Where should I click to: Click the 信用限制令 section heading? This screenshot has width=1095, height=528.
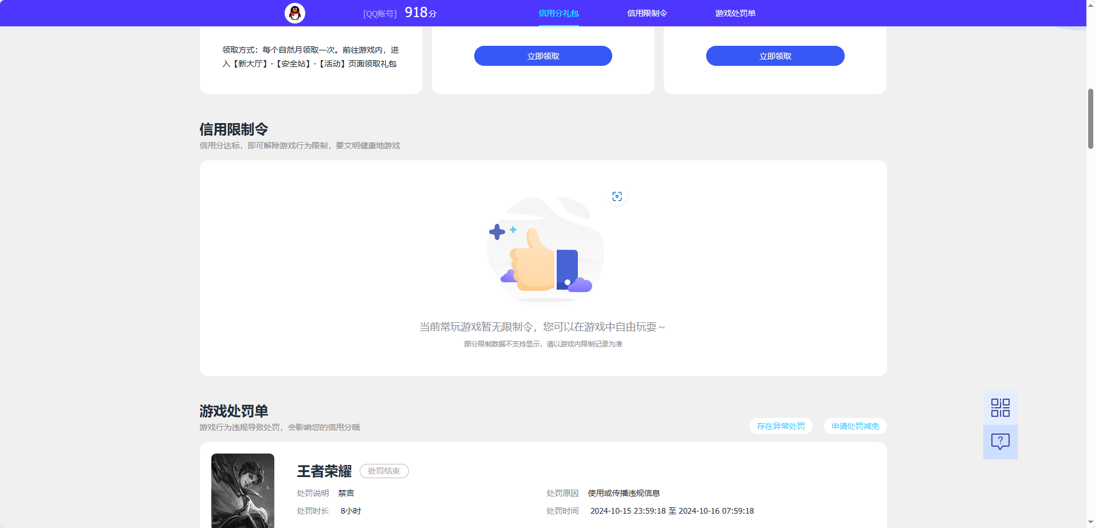pyautogui.click(x=234, y=129)
